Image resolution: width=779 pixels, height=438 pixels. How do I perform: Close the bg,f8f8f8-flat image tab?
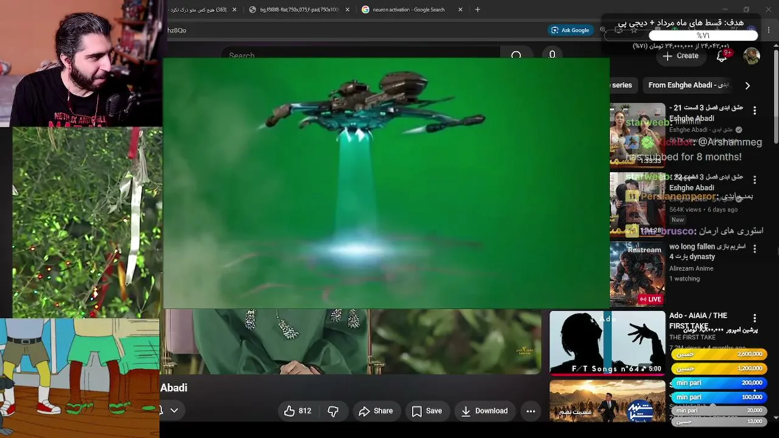348,10
